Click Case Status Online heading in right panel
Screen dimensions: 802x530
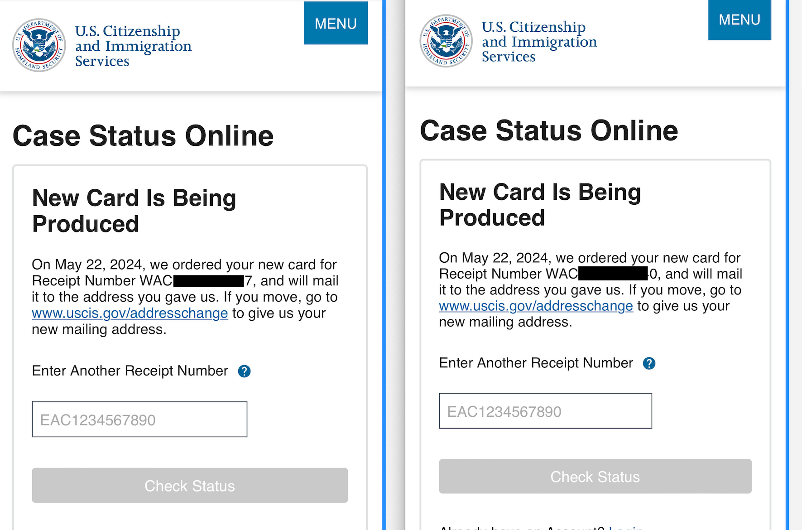[x=549, y=130]
